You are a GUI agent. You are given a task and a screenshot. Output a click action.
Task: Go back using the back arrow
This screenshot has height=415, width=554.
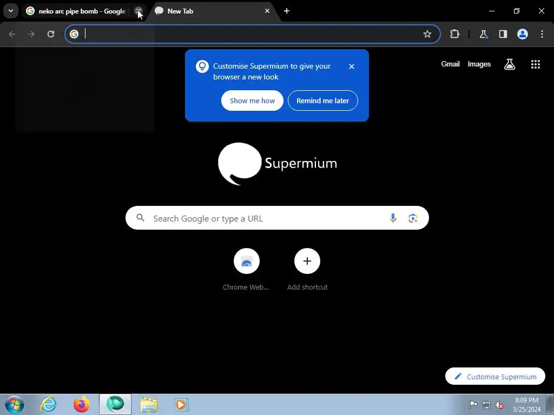(12, 34)
